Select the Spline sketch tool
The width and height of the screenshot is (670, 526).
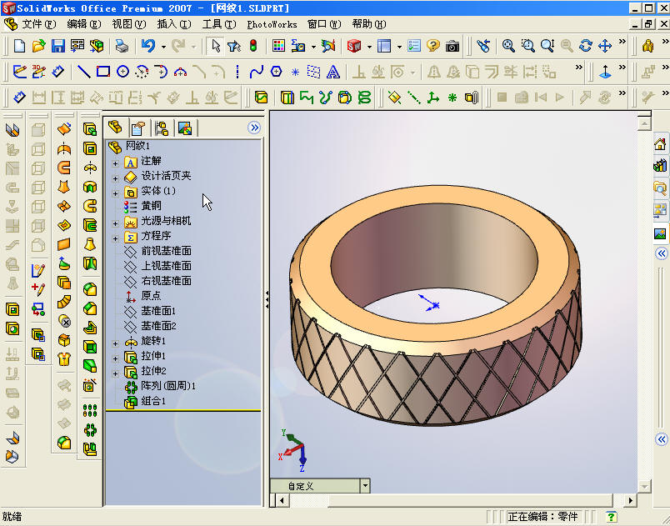coord(257,72)
